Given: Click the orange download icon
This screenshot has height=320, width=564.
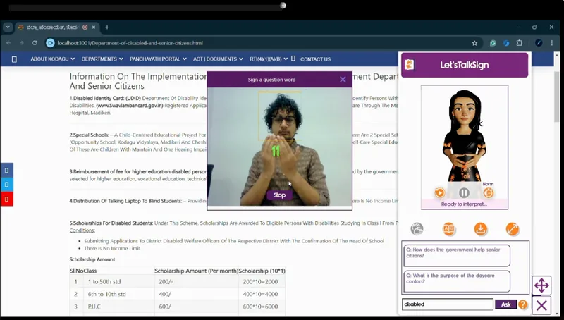Looking at the screenshot, I should [481, 228].
